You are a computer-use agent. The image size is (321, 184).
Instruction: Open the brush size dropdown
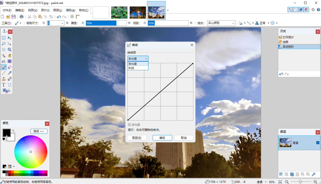coord(63,23)
